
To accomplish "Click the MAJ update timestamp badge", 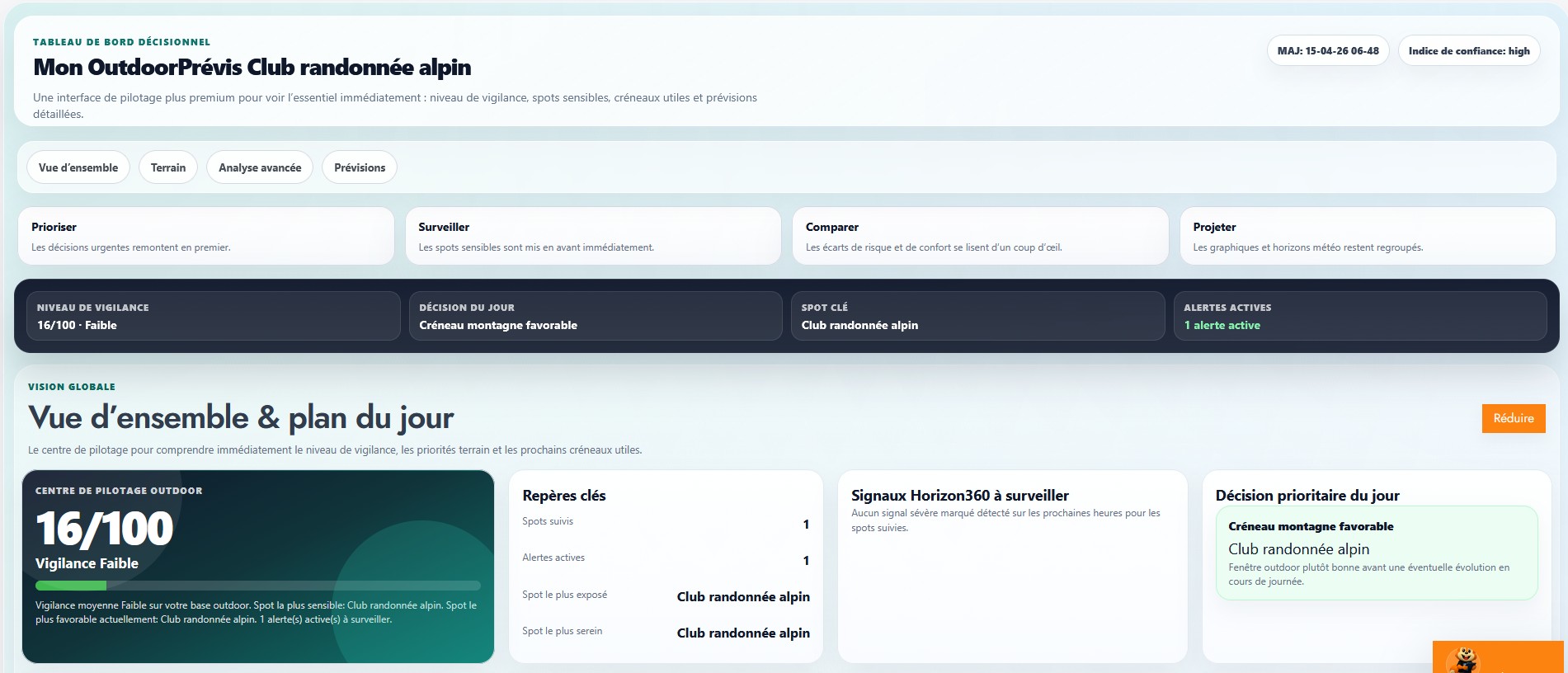I will [1327, 51].
